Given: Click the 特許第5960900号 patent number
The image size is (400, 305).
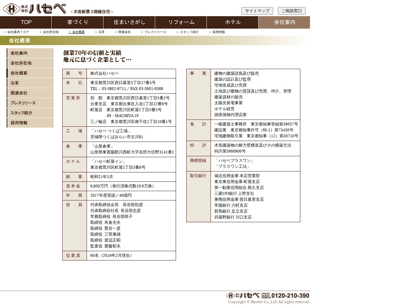Looking at the screenshot, I should [x=230, y=151].
